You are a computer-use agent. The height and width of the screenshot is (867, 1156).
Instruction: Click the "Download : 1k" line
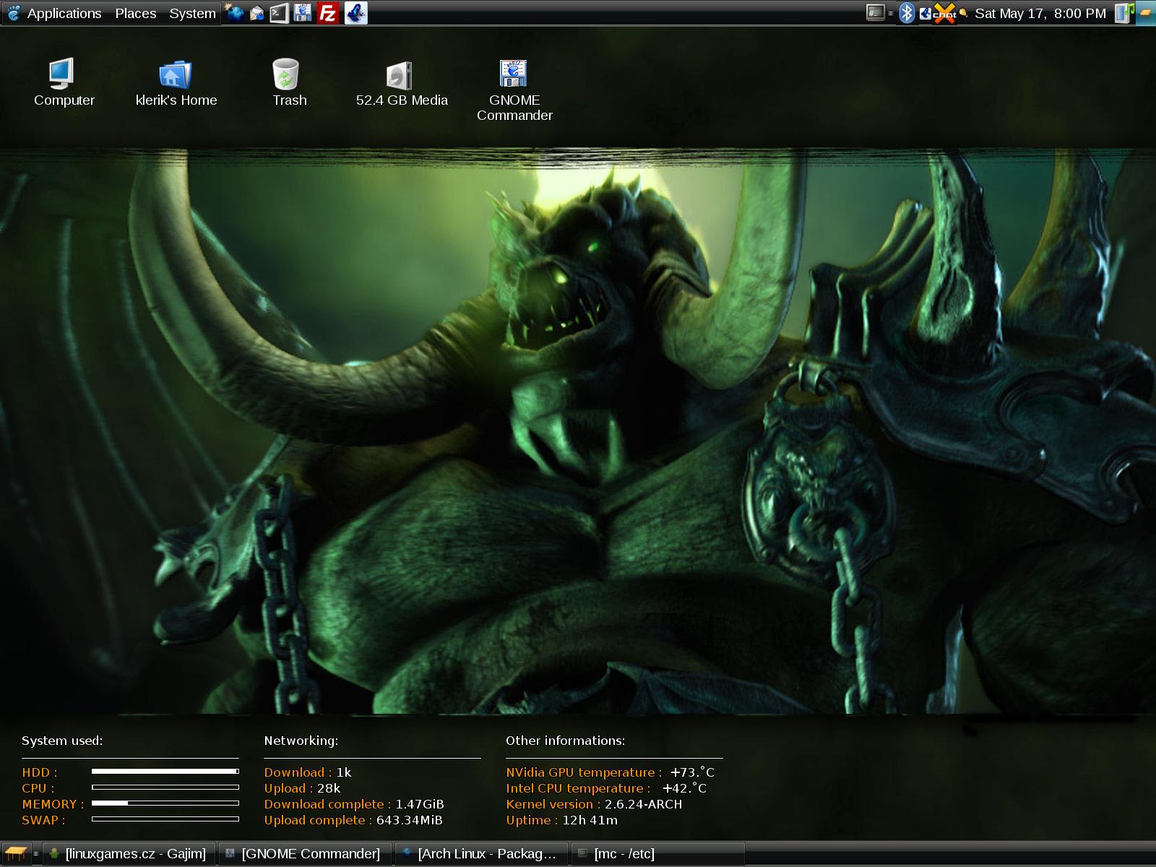tap(308, 772)
